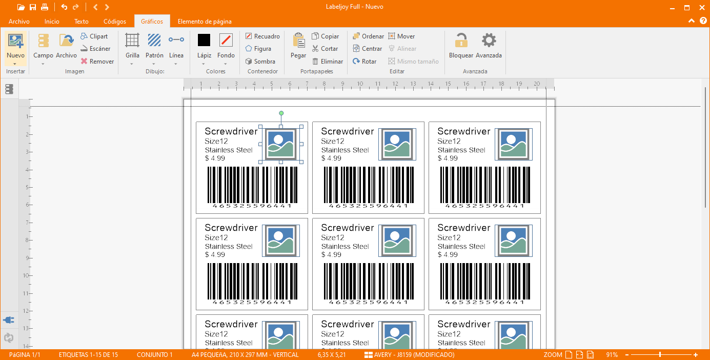Click the printer icon in title bar
Screen dimensions: 710x360
pyautogui.click(x=45, y=7)
